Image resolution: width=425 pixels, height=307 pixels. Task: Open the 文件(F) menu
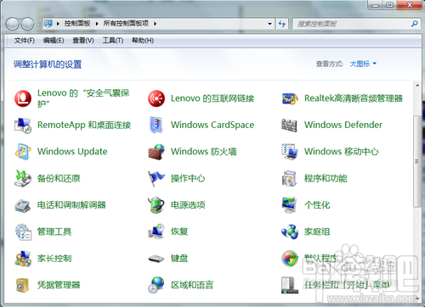(x=25, y=41)
